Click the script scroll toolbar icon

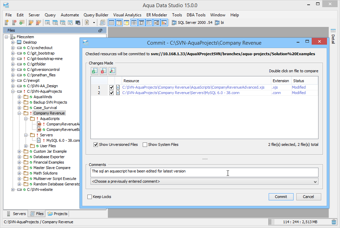pyautogui.click(x=102, y=22)
